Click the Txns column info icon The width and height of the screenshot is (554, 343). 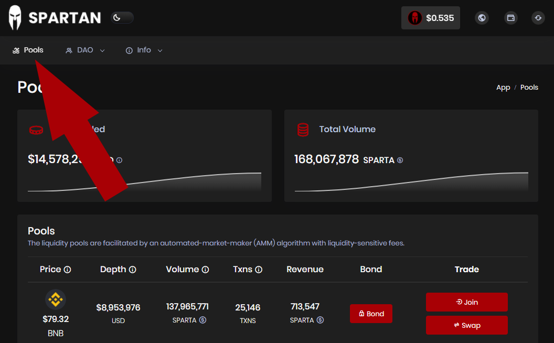(x=259, y=270)
